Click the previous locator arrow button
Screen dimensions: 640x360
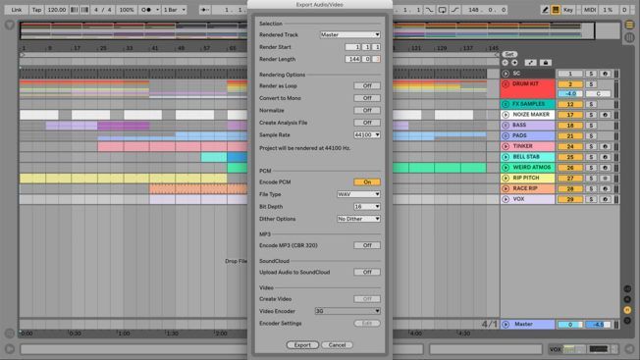tap(505, 63)
